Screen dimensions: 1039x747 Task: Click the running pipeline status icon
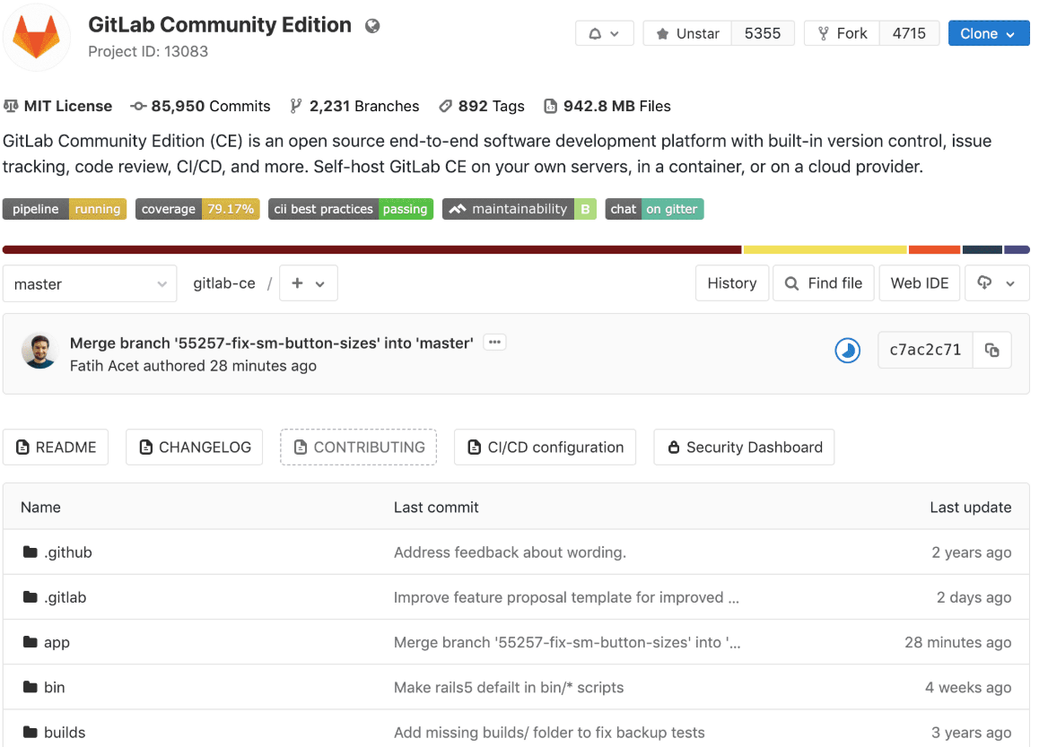848,351
